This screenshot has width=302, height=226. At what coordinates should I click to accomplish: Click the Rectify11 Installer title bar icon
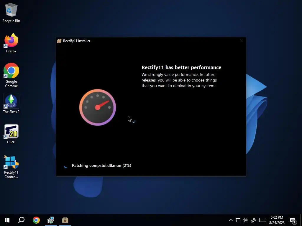point(59,41)
